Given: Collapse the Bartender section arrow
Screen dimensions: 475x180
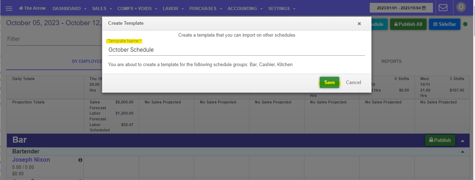Looking at the screenshot, I should click(463, 152).
